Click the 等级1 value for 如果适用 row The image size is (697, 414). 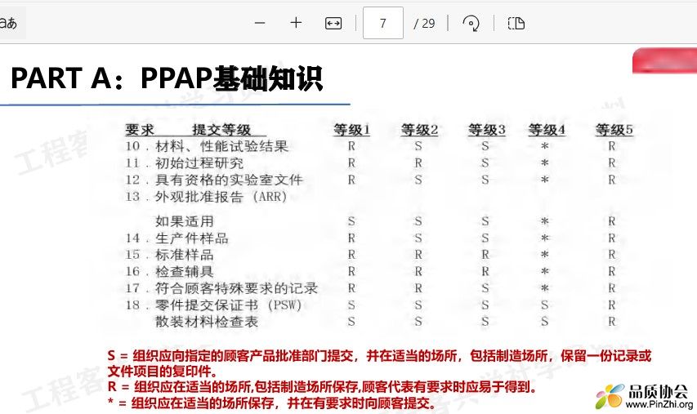[x=351, y=221]
